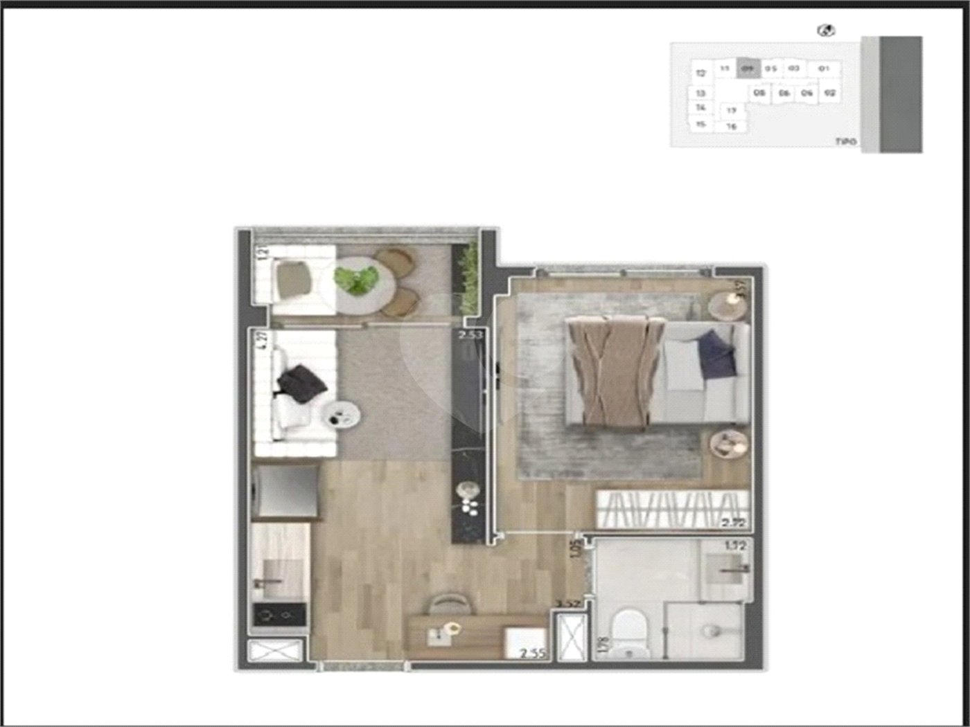The width and height of the screenshot is (970, 727).
Task: Click the cooktop in the kitchen counter
Action: coord(279,614)
